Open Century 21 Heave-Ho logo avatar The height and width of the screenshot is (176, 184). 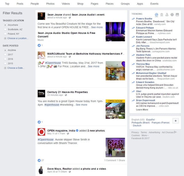click(41, 94)
